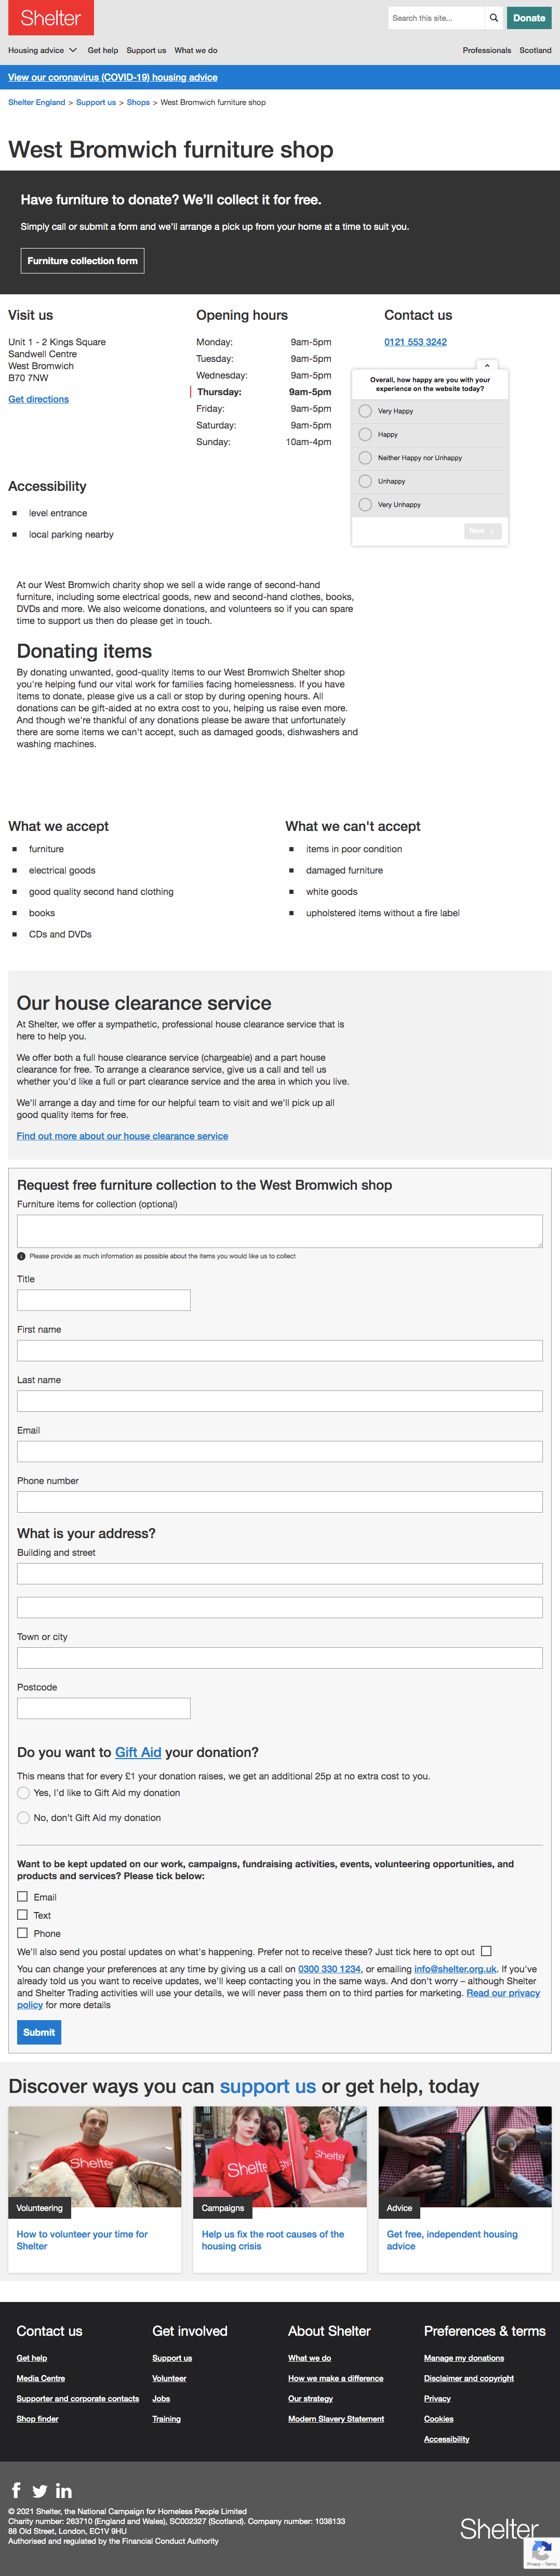Collapse the survey popup chevron
560x2576 pixels.
click(487, 366)
